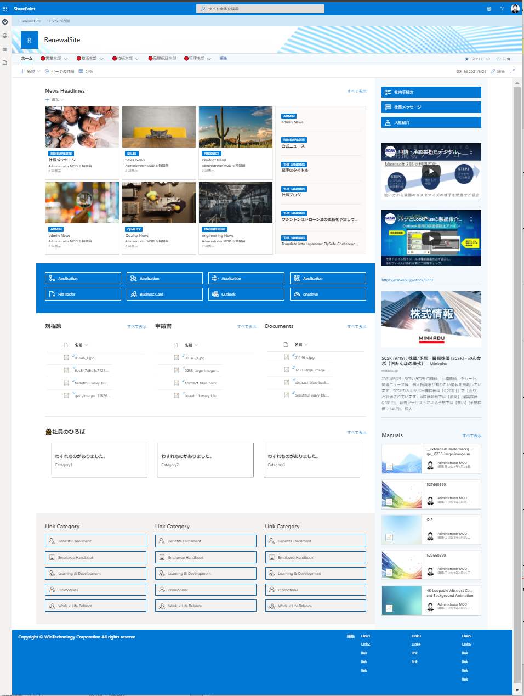The width and height of the screenshot is (524, 696).
Task: Open settings gear in SharePoint header
Action: (489, 9)
